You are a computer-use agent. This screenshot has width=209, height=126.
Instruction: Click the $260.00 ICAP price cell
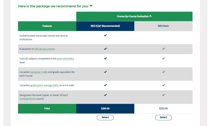(x=105, y=109)
